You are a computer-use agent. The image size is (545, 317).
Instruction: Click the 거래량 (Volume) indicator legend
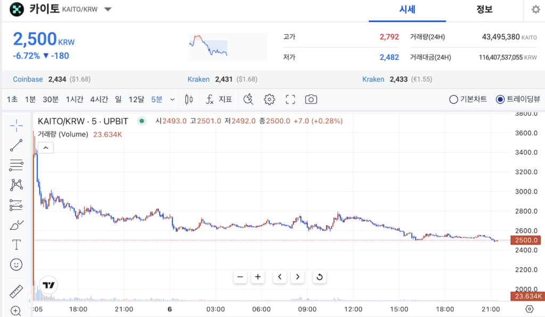click(x=63, y=134)
